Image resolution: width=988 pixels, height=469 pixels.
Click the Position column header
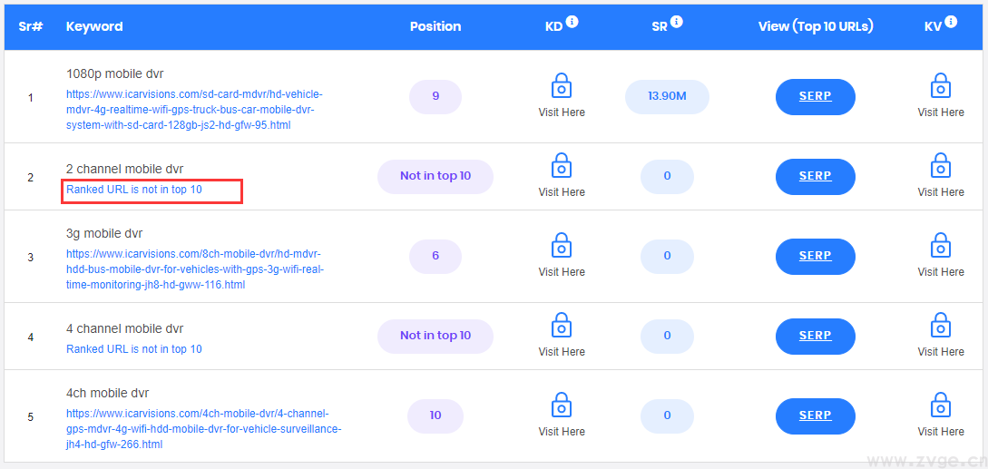point(435,26)
